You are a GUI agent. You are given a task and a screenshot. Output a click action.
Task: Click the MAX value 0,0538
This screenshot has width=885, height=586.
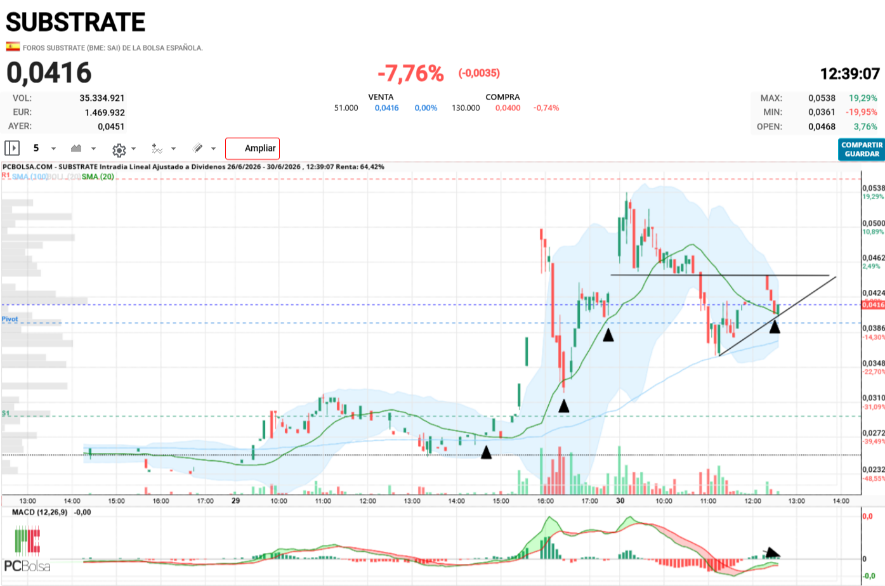pos(822,98)
